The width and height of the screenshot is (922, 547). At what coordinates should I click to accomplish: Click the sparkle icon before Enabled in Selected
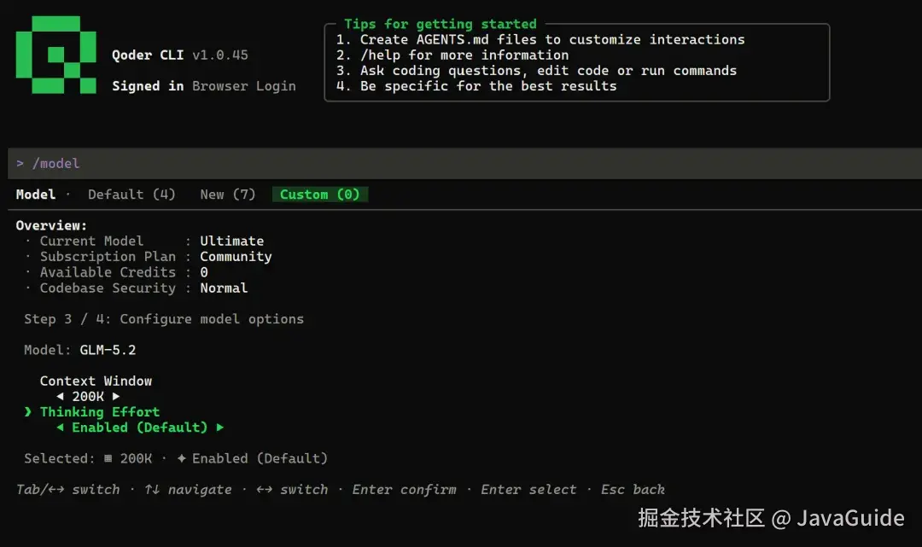pos(181,458)
